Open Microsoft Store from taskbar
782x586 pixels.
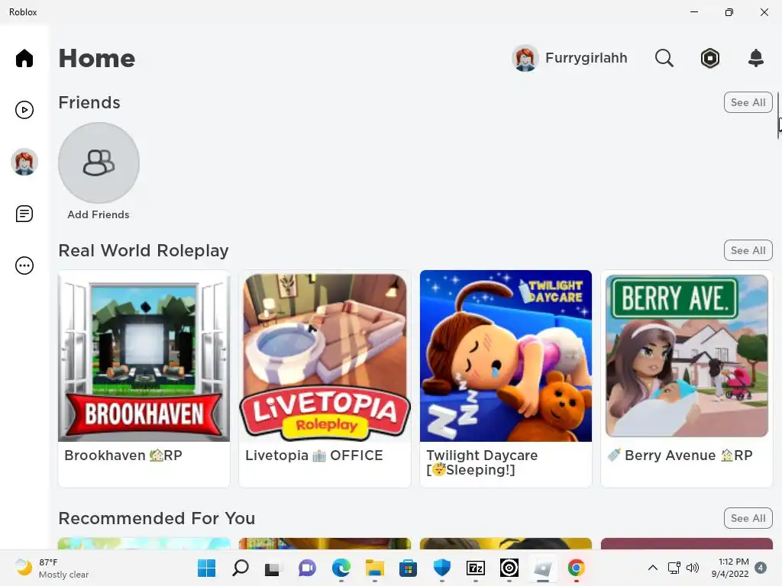[408, 568]
